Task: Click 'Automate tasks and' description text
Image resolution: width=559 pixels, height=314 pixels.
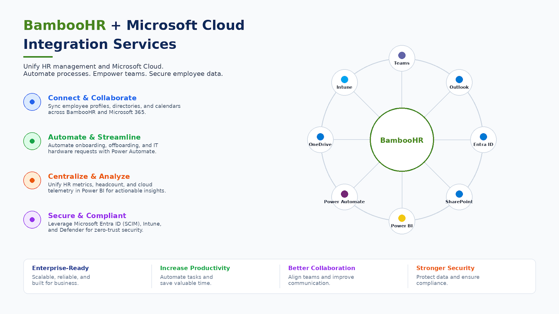Action: tap(187, 277)
